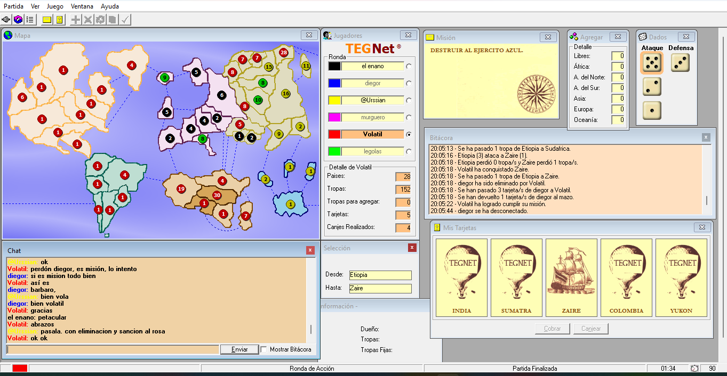Select the radio button for diegor
This screenshot has height=376, width=727.
(409, 83)
